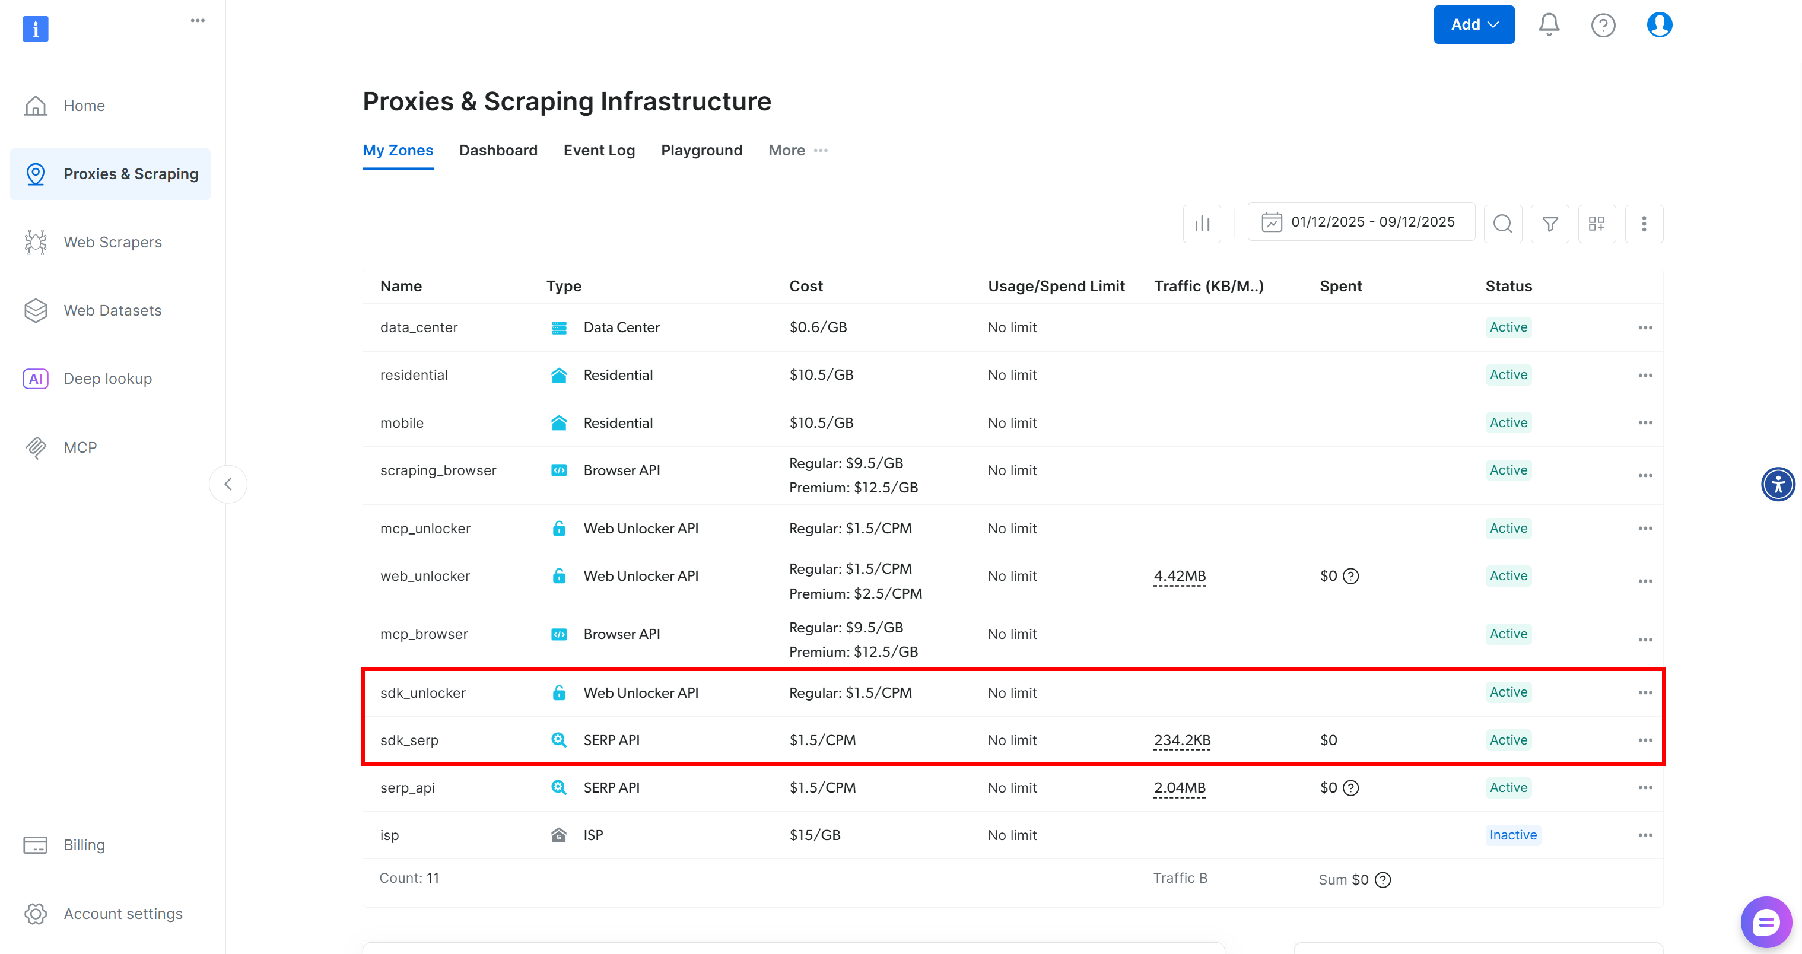Viewport: 1802px width, 954px height.
Task: Switch to the Event Log tab
Action: 599,150
